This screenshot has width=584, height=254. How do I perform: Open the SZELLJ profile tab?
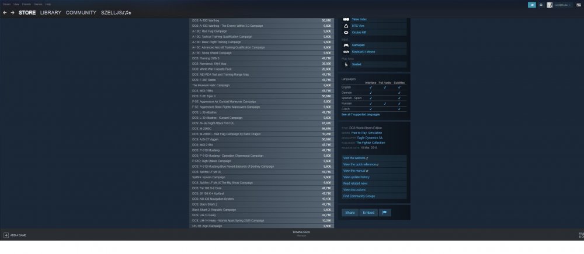click(x=116, y=13)
